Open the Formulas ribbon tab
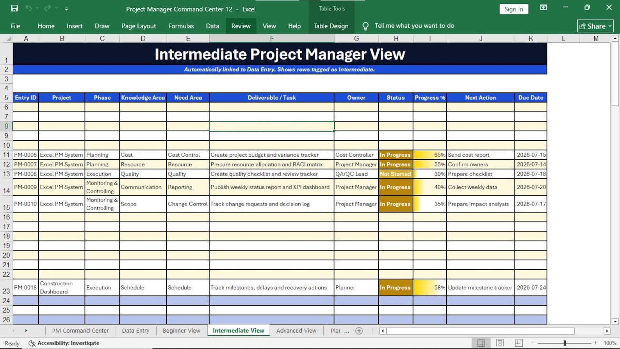Image resolution: width=620 pixels, height=349 pixels. point(181,26)
